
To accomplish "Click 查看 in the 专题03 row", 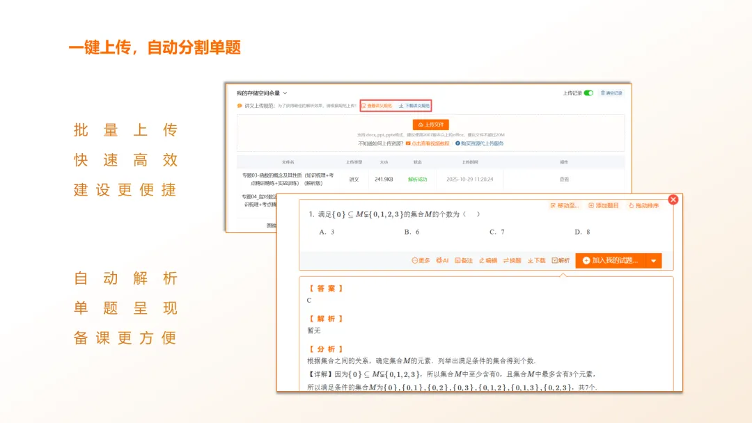I will pos(564,179).
